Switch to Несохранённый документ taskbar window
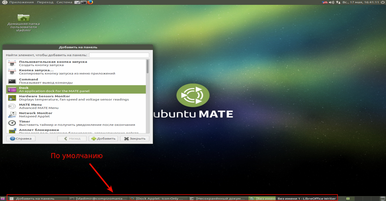The width and height of the screenshot is (386, 201). click(x=218, y=198)
